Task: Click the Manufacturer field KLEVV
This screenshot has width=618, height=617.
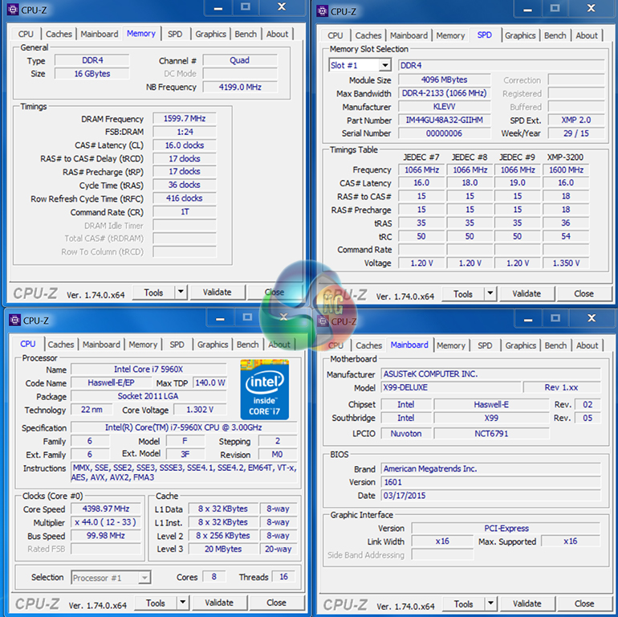Action: (444, 107)
